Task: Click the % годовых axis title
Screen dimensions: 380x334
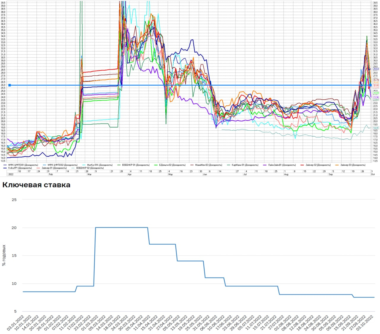Action: (4, 255)
